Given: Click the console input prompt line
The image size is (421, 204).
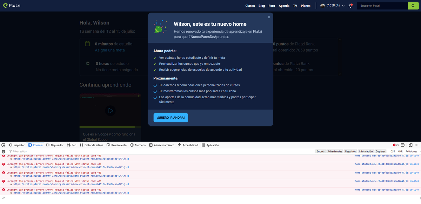Looking at the screenshot, I should tap(210, 198).
